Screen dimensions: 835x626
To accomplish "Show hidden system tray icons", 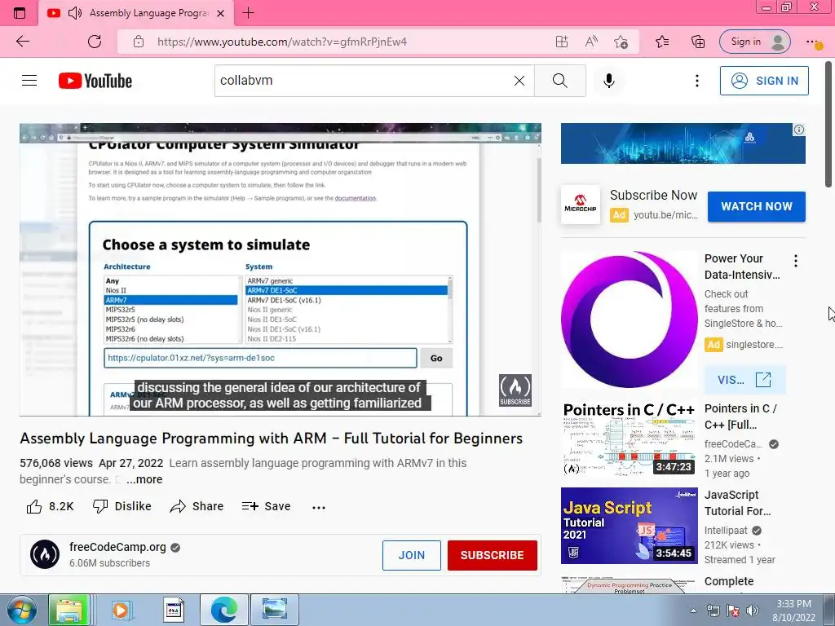I will [693, 611].
